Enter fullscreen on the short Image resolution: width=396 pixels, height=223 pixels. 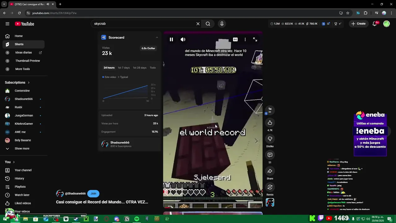(x=255, y=39)
